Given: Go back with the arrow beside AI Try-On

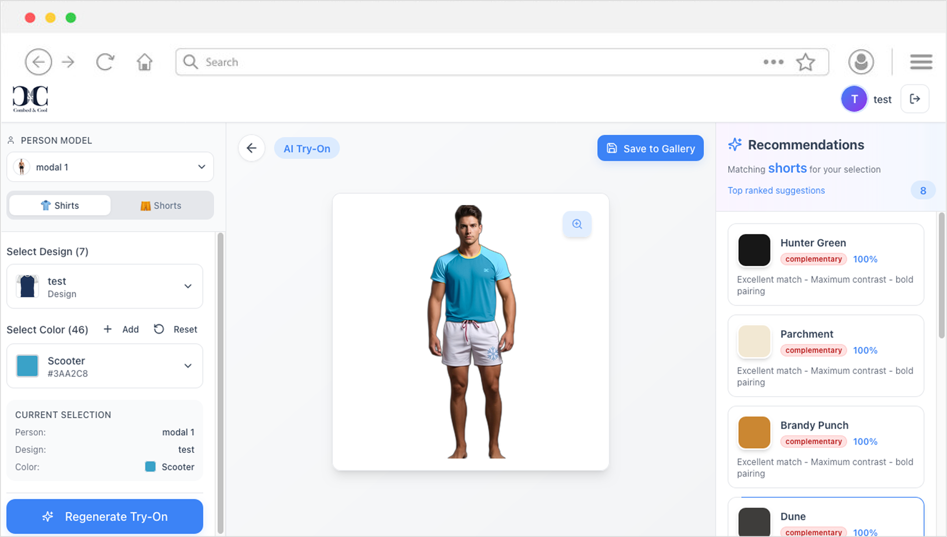Looking at the screenshot, I should 251,148.
